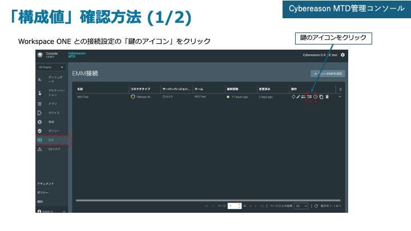
Task: Open the 規約 link in sidebar
Action: tap(40, 202)
